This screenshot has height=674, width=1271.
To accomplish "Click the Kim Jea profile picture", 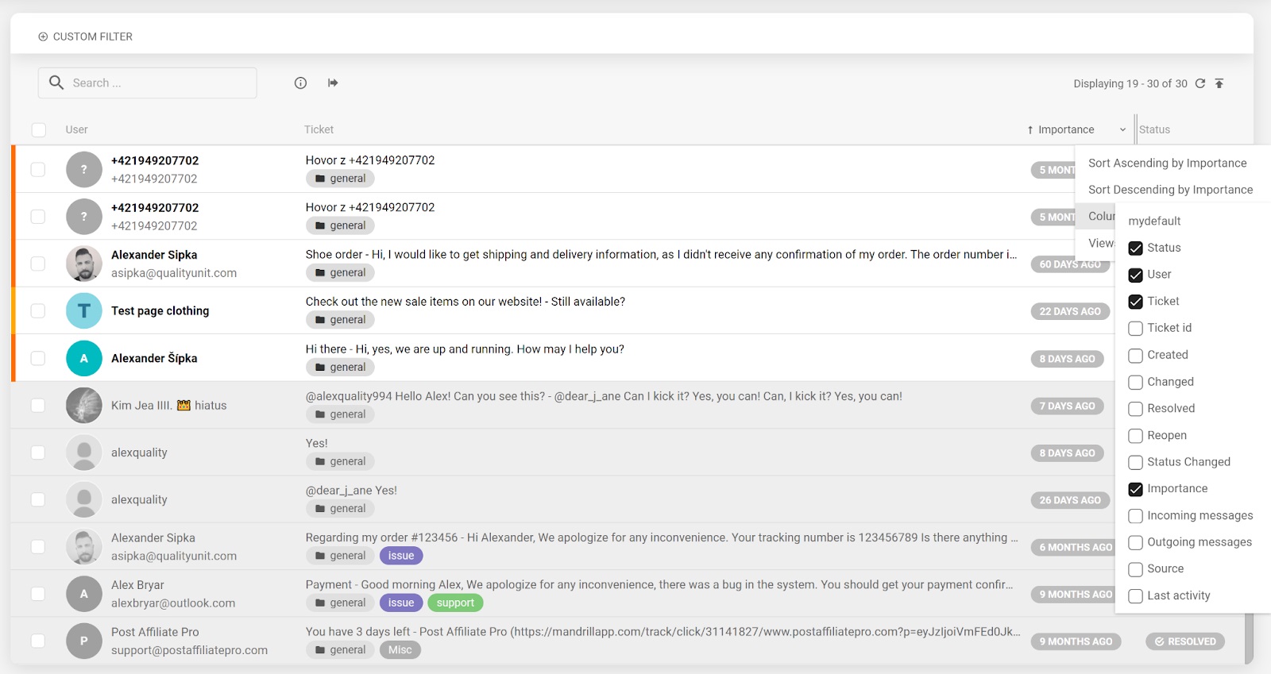I will coord(84,406).
